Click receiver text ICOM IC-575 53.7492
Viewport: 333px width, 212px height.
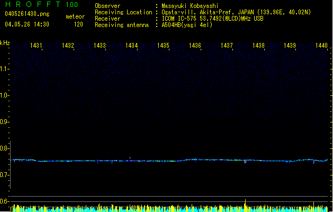click(213, 19)
